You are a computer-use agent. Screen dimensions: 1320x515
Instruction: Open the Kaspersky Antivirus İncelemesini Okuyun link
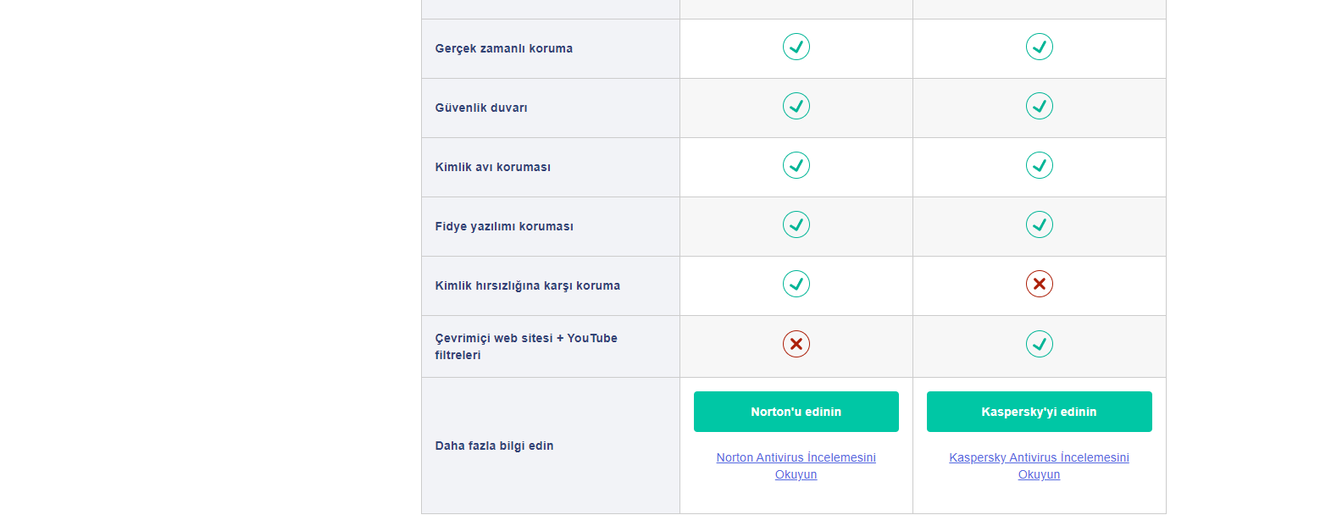click(1039, 457)
